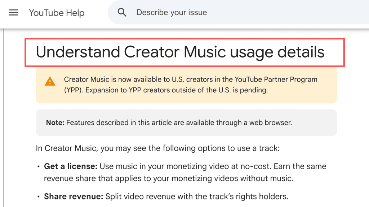Open the YouTube Help home link
The image size is (369, 207).
point(57,13)
